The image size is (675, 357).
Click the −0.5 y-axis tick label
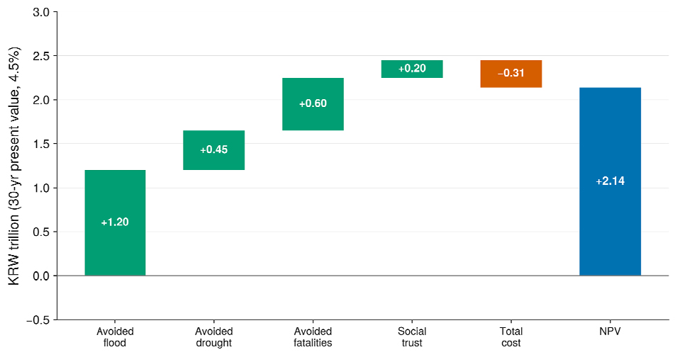38,320
